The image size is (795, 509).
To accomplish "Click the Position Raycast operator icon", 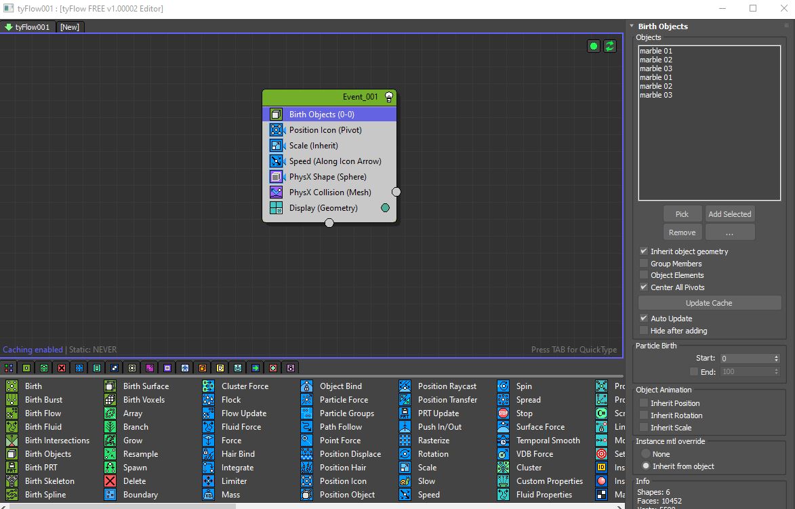I will click(x=405, y=386).
